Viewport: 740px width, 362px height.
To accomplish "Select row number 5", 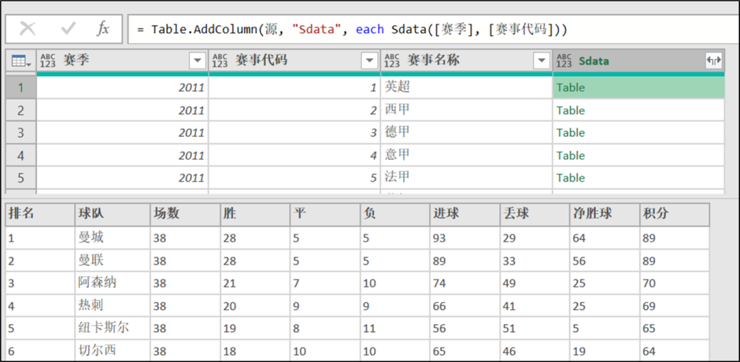I will pos(21,178).
